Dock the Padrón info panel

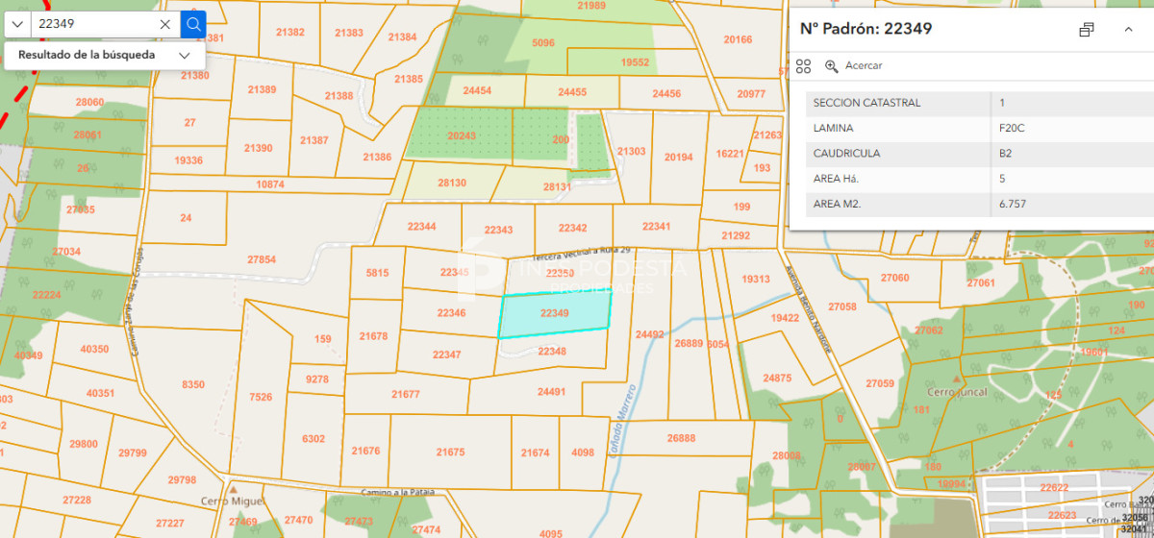pos(1087,30)
